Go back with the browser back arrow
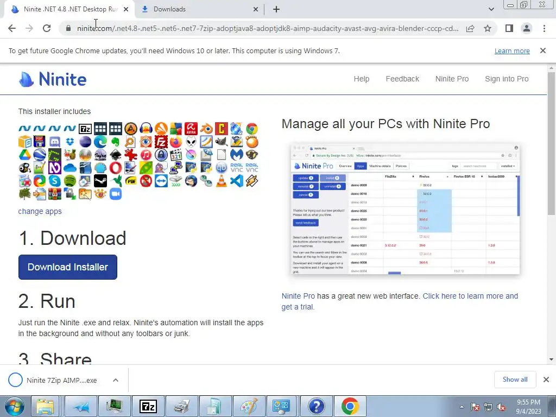The image size is (556, 417). [x=12, y=28]
